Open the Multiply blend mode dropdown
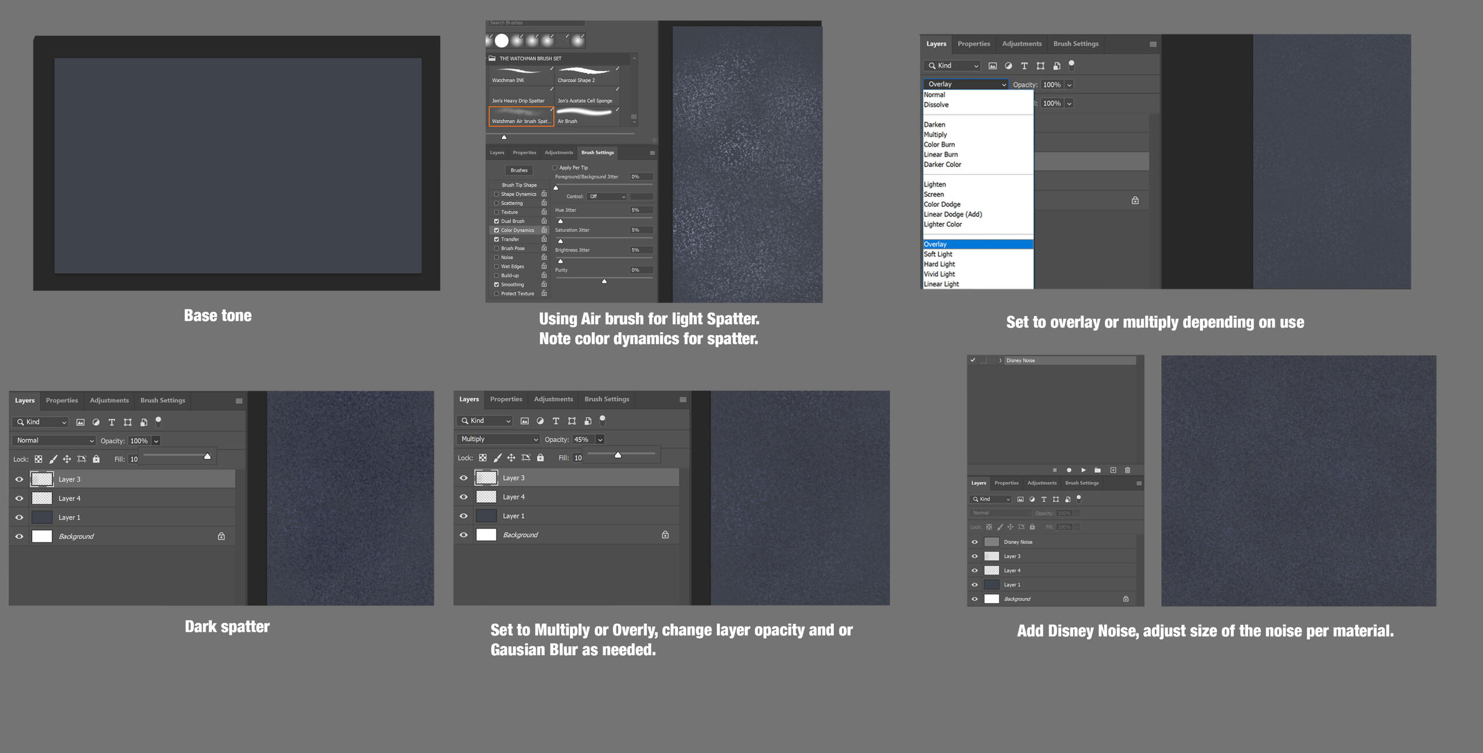 coord(499,439)
